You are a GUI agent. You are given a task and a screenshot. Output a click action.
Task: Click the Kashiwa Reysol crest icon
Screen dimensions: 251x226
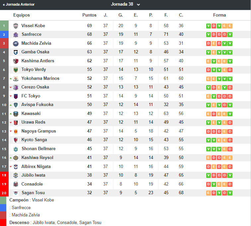click(16, 158)
